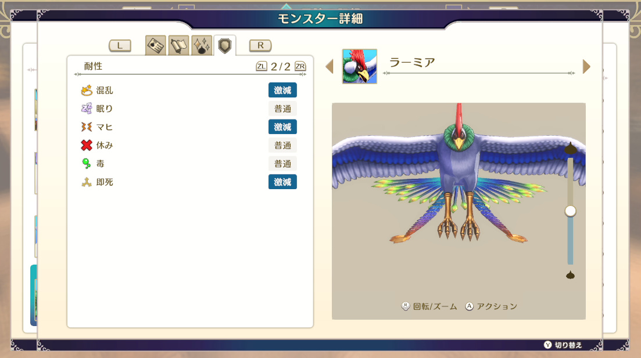This screenshot has width=641, height=358.
Task: Click the 普通 badge for 眠り
Action: tap(282, 109)
